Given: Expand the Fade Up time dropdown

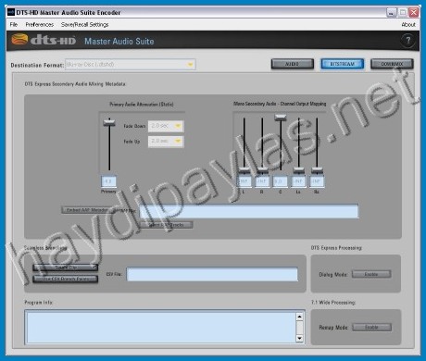Looking at the screenshot, I should pyautogui.click(x=166, y=141).
